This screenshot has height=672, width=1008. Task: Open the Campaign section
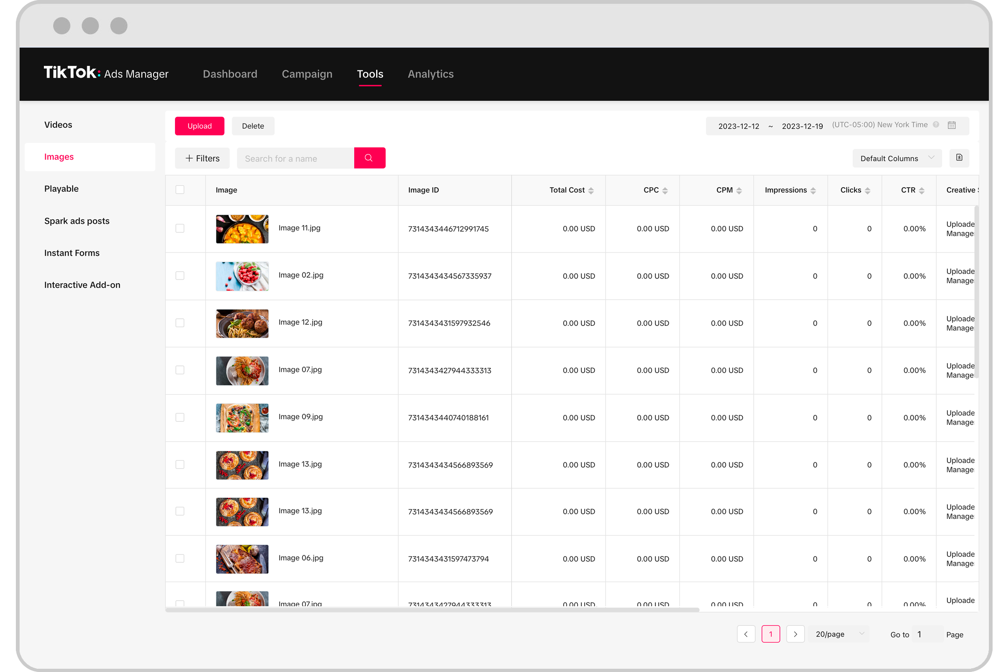click(x=307, y=74)
